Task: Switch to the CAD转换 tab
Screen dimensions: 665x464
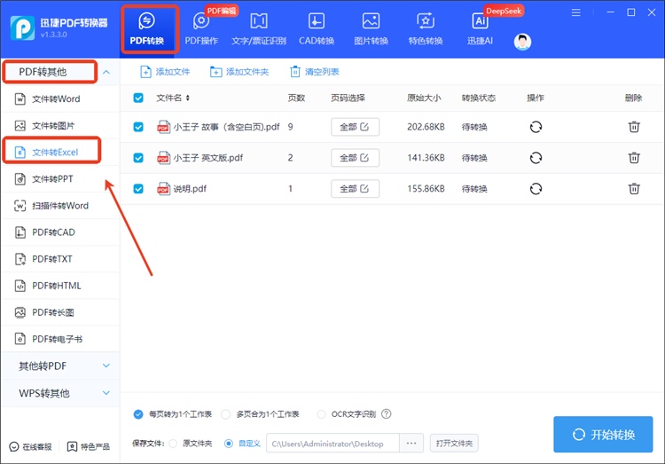Action: coord(317,29)
